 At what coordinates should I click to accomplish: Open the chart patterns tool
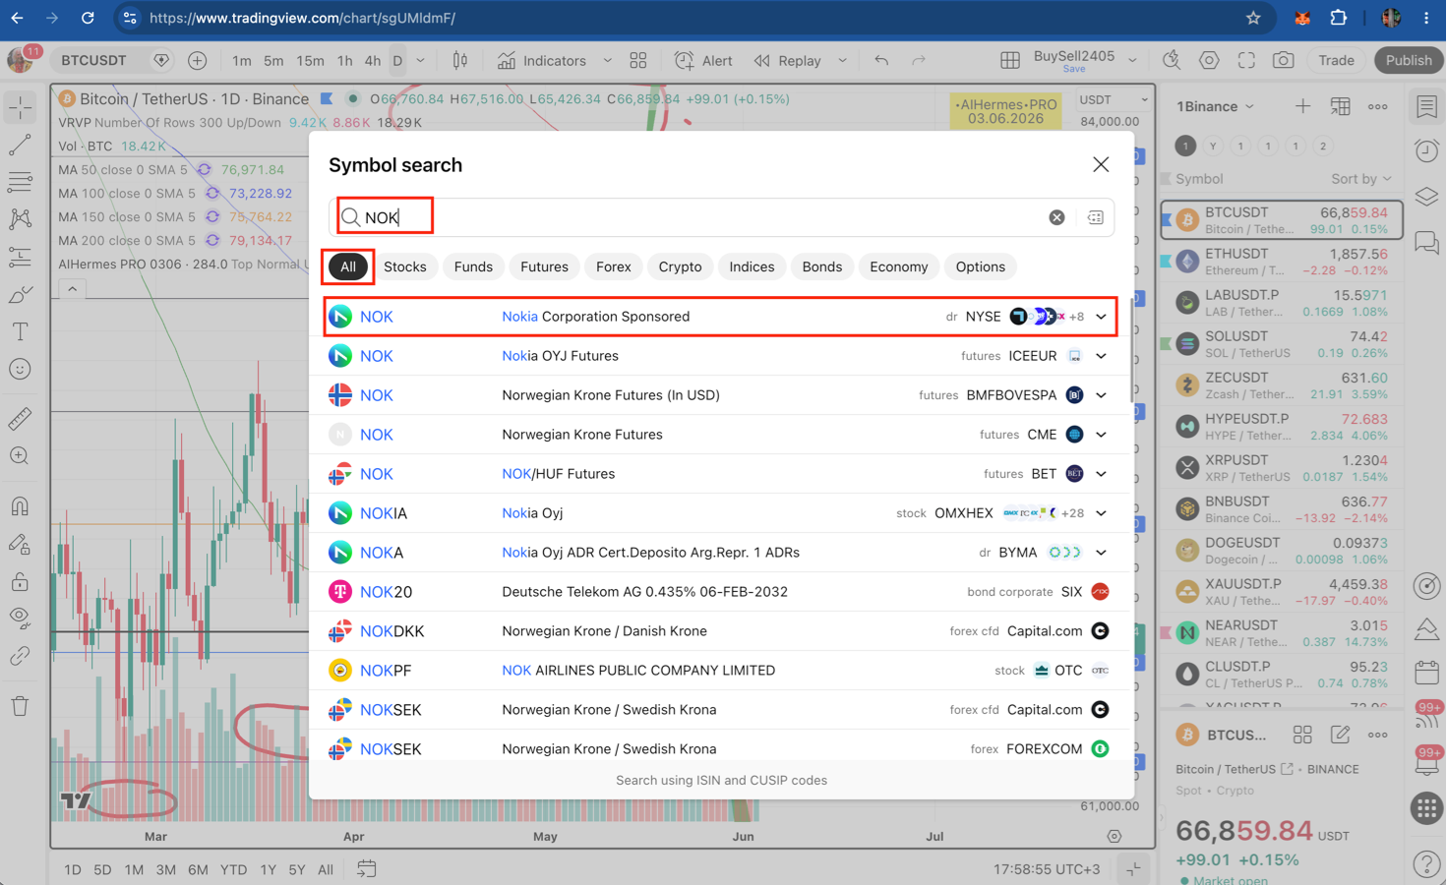[20, 219]
